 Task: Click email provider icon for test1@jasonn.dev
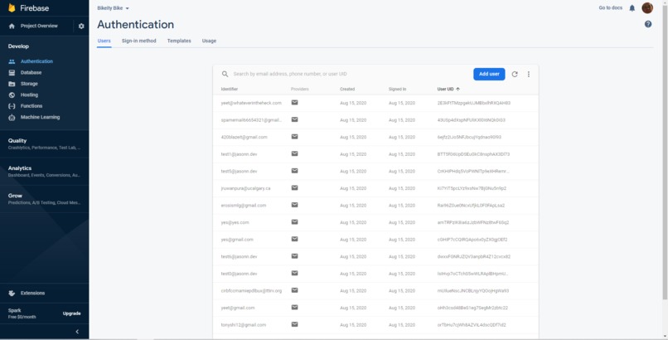[x=294, y=153]
